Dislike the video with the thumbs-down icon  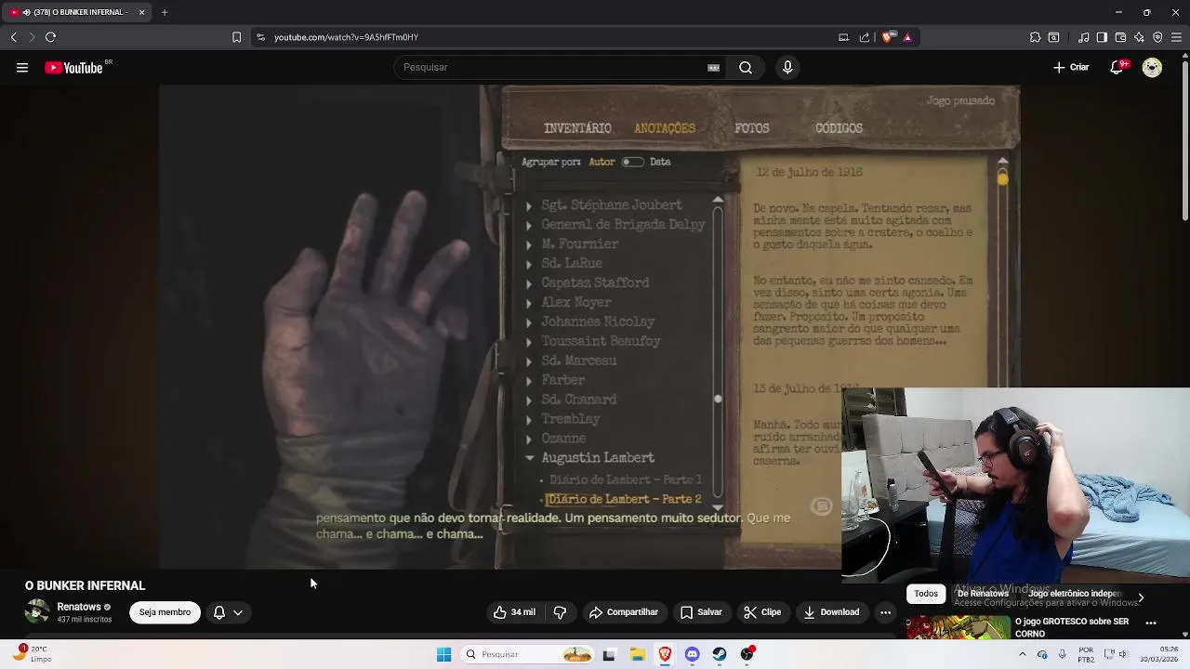click(560, 612)
